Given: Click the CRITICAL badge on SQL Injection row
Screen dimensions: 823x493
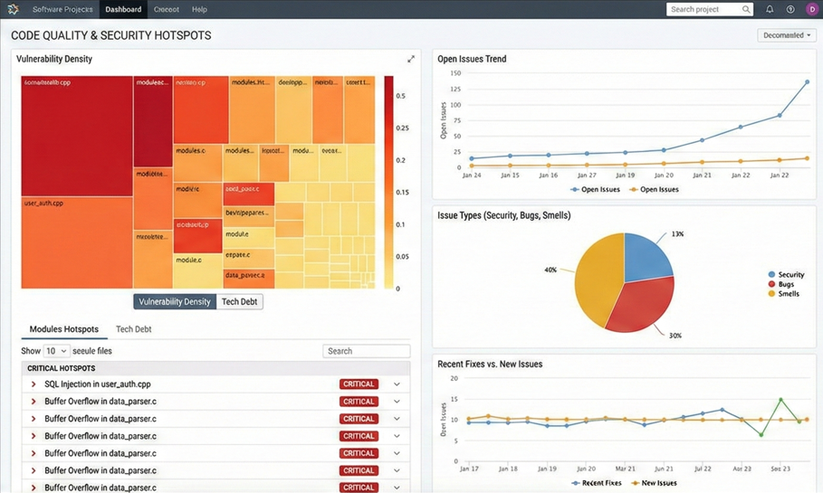Looking at the screenshot, I should 359,384.
